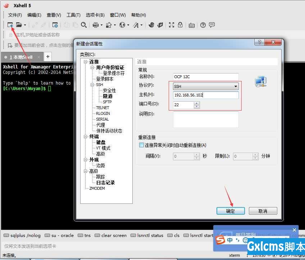The height and width of the screenshot is (260, 305).
Task: Click the cls quick command button
Action: pyautogui.click(x=173, y=236)
